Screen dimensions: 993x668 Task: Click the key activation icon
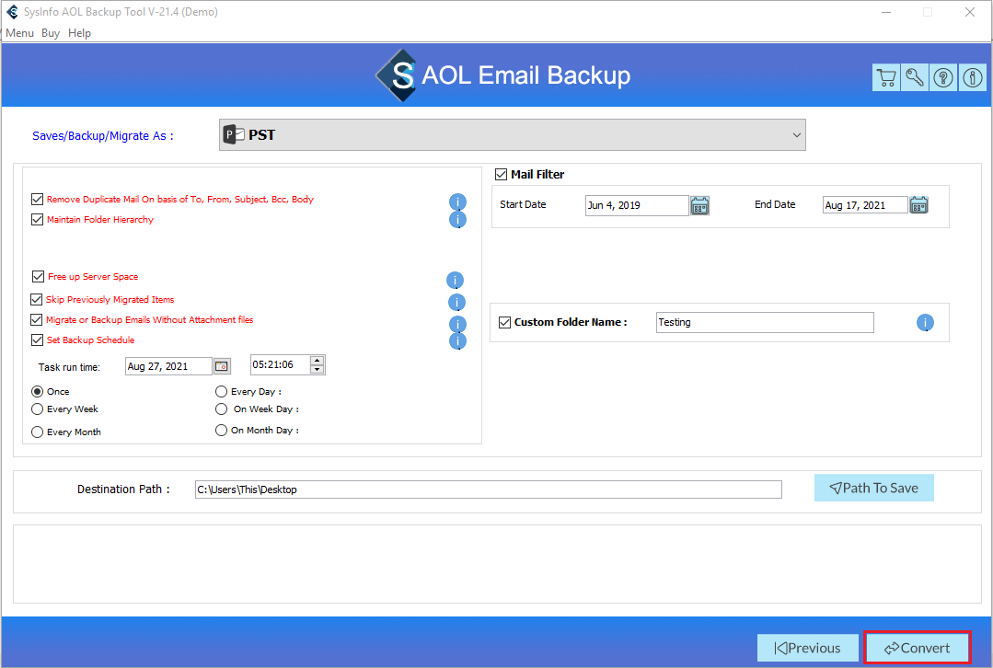[915, 78]
